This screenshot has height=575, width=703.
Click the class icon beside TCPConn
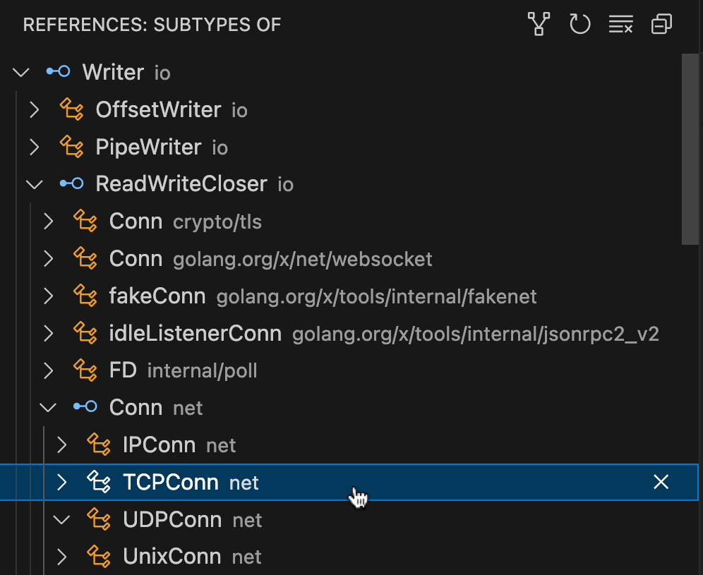pyautogui.click(x=98, y=482)
